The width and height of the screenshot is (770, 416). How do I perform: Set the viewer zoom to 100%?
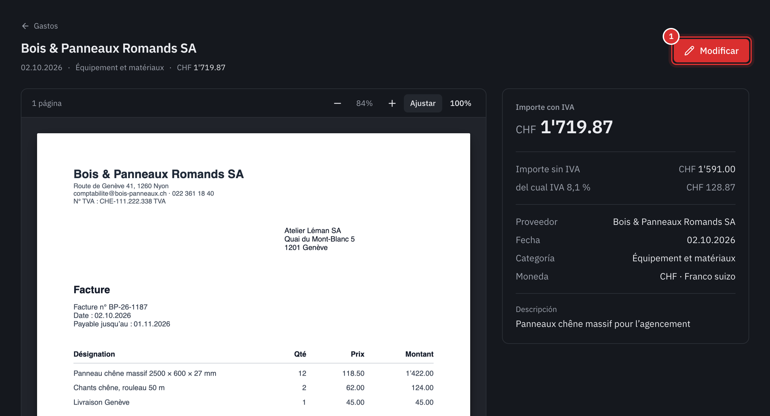[x=460, y=103]
